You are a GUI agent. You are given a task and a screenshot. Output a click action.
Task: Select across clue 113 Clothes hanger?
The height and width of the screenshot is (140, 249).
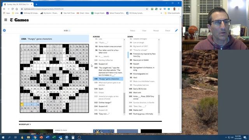tap(108, 103)
